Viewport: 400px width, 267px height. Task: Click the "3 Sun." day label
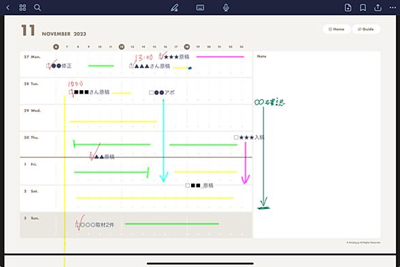31,218
